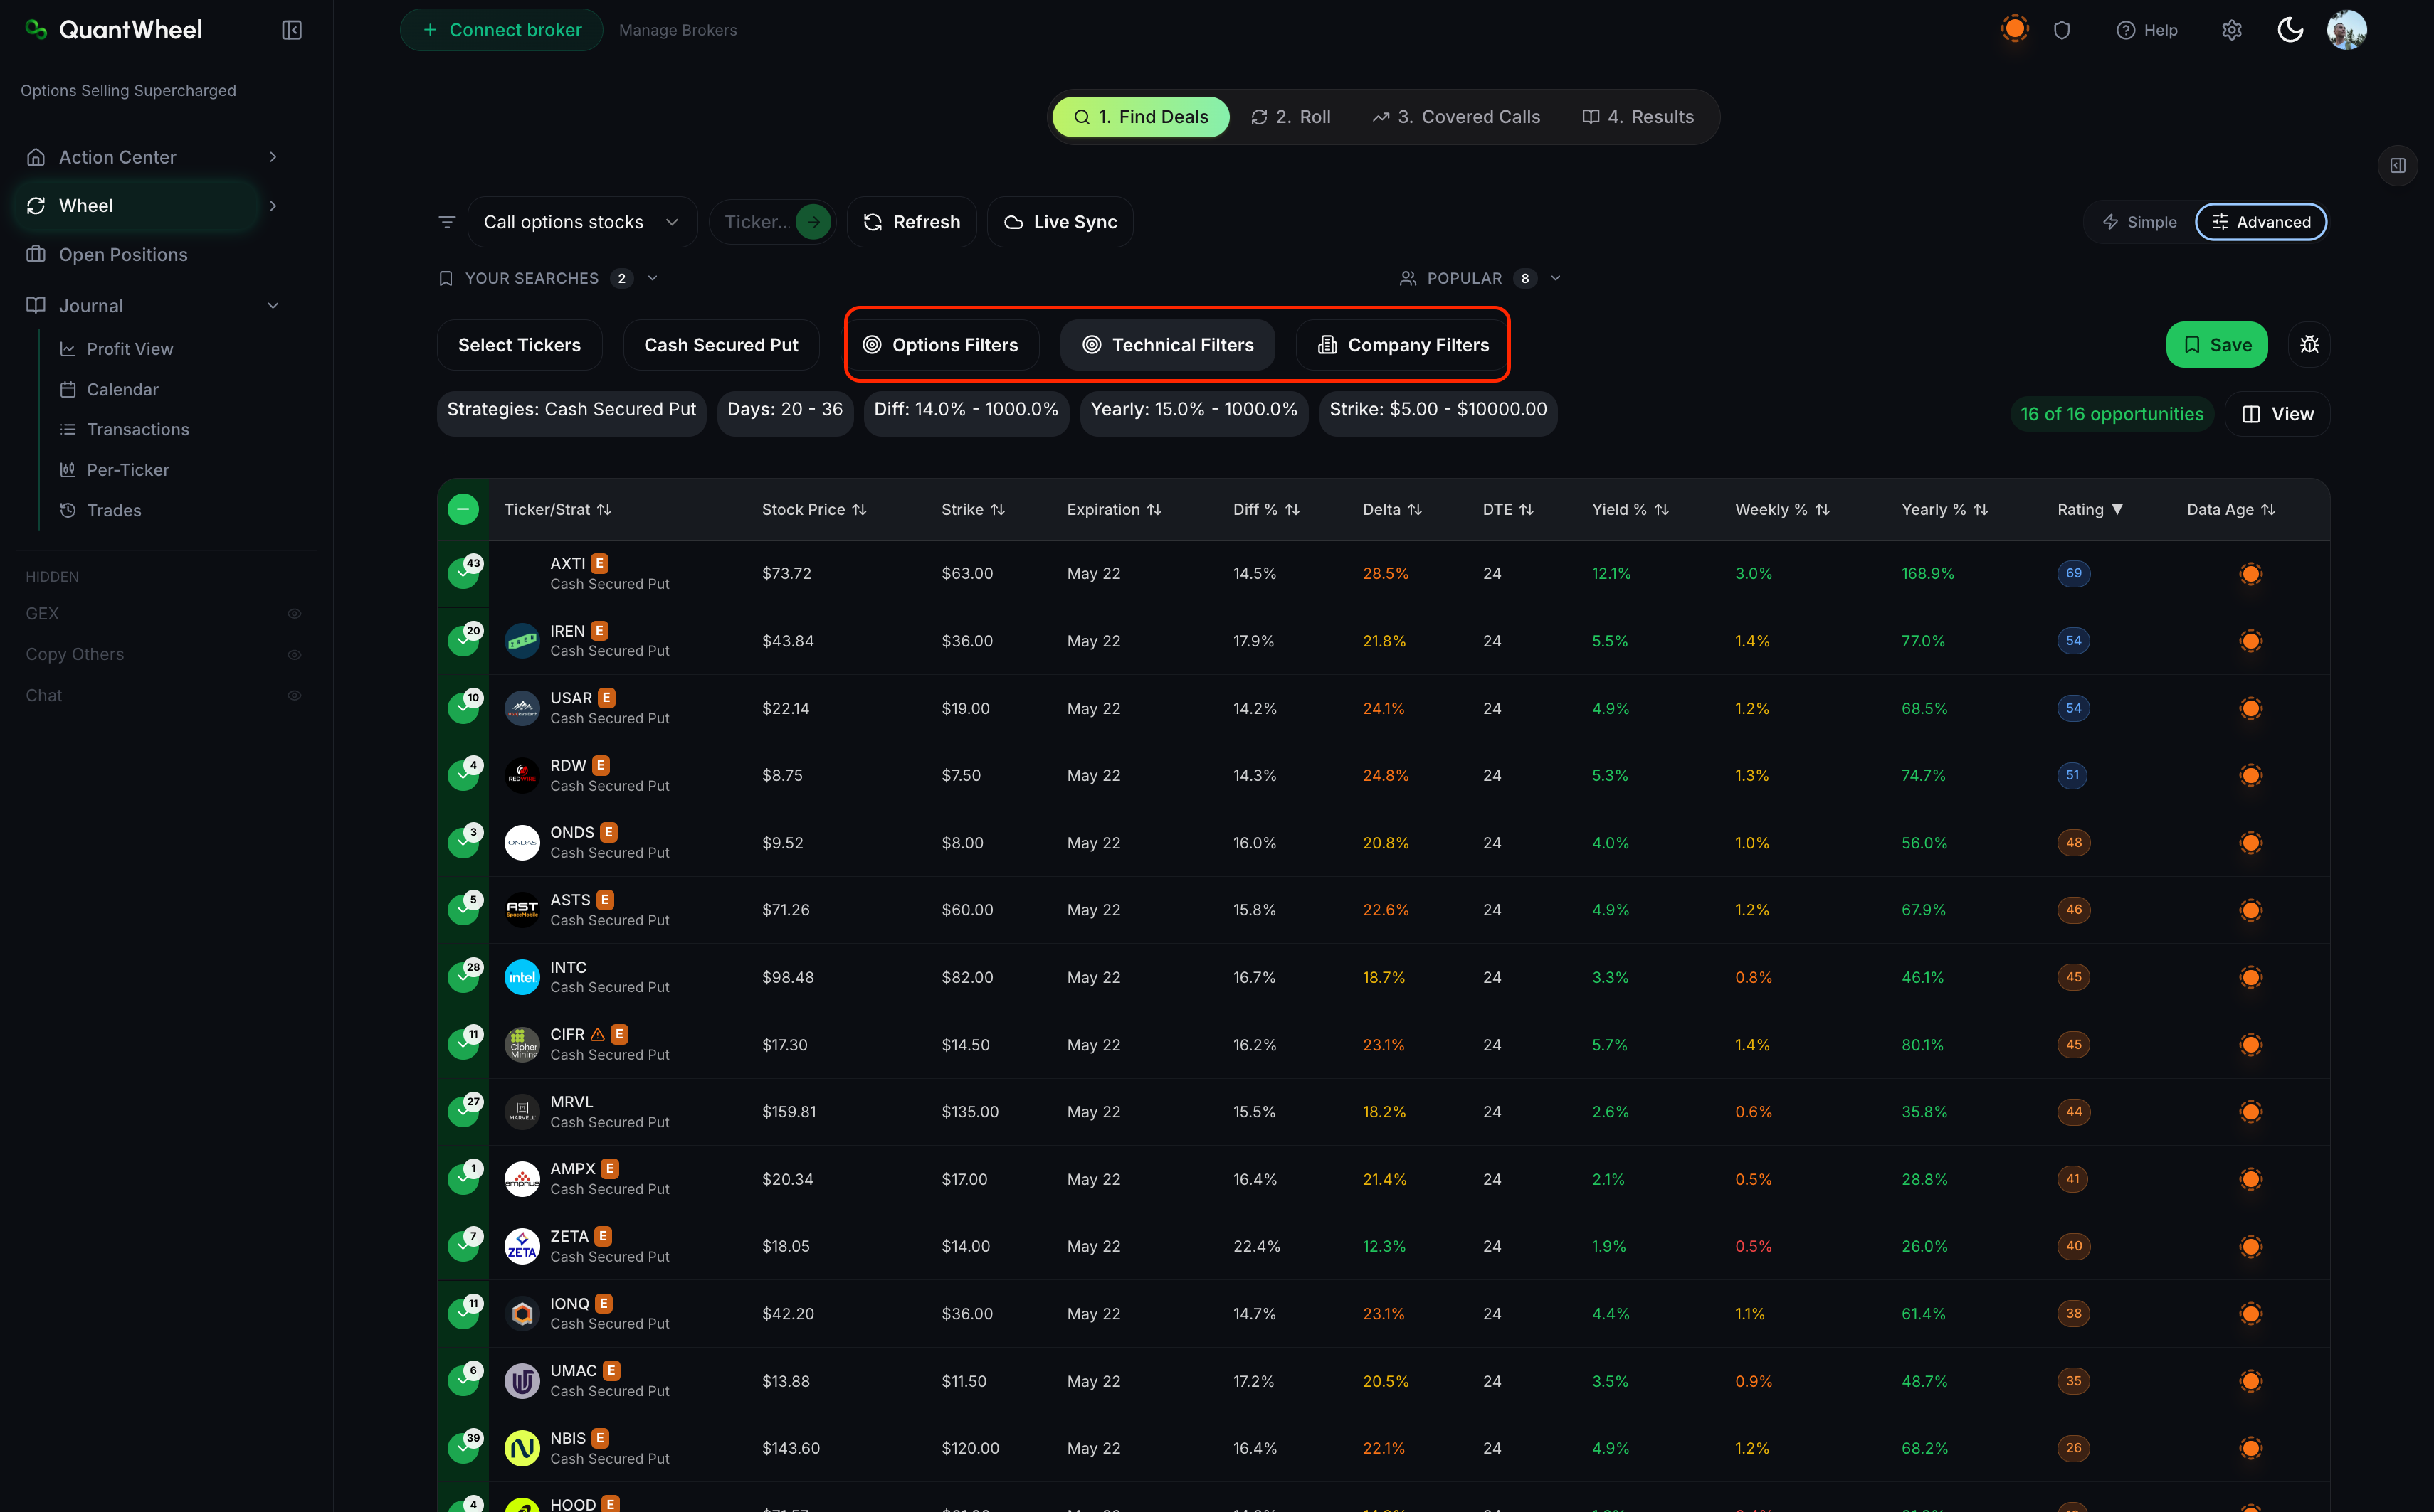
Task: Open the View columns button
Action: point(2278,414)
